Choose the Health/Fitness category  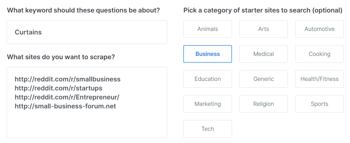tap(319, 79)
